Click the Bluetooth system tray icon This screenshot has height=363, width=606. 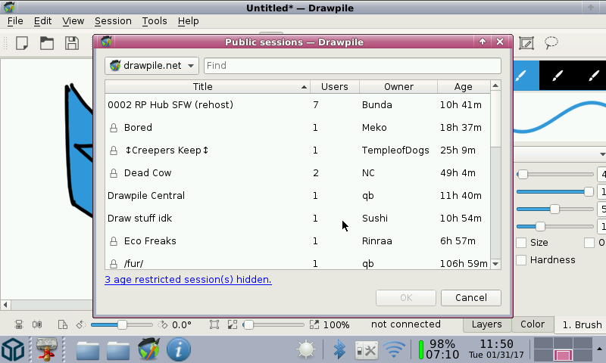click(x=339, y=349)
